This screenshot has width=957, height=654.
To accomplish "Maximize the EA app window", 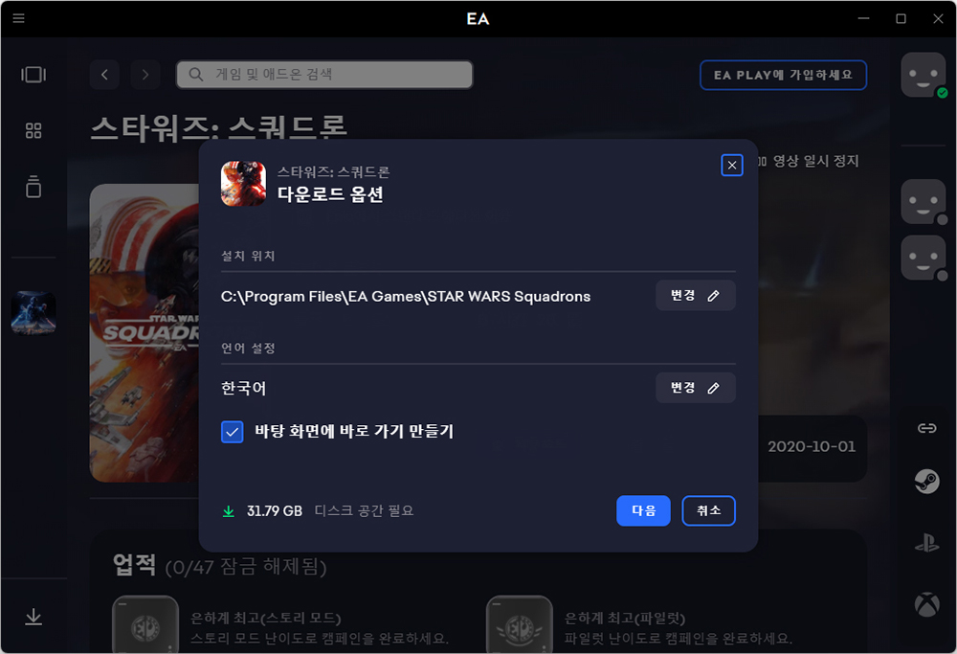I will point(901,18).
